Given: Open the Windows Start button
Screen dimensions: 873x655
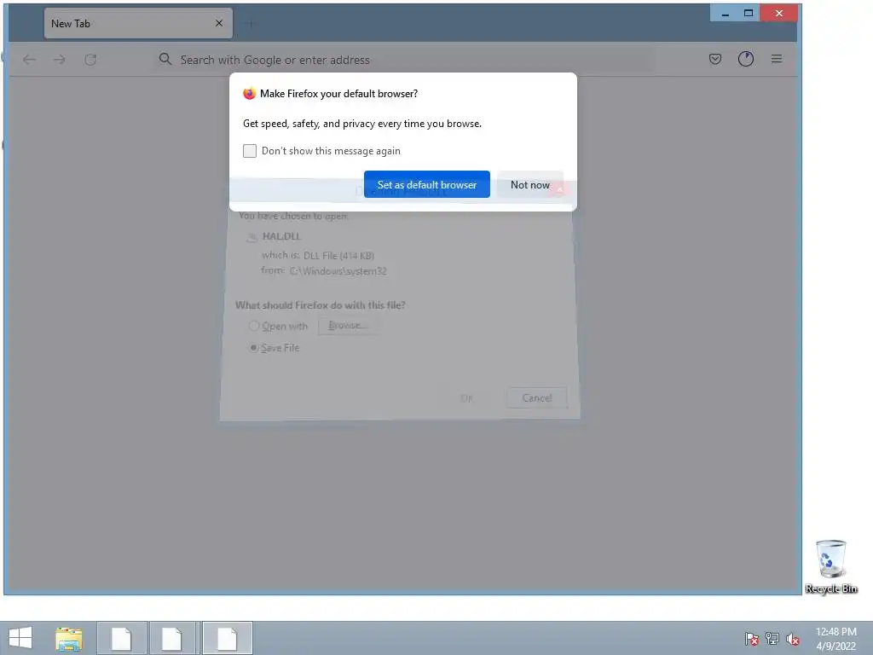Looking at the screenshot, I should pyautogui.click(x=20, y=638).
